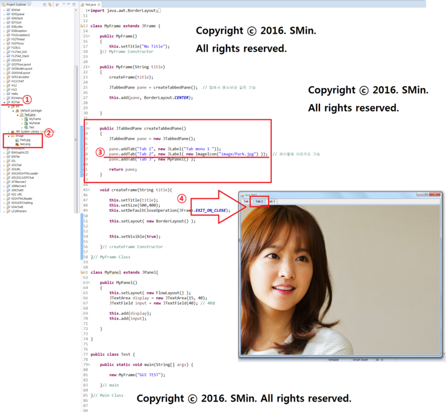Select H11CHAT project icon

(x=8, y=81)
